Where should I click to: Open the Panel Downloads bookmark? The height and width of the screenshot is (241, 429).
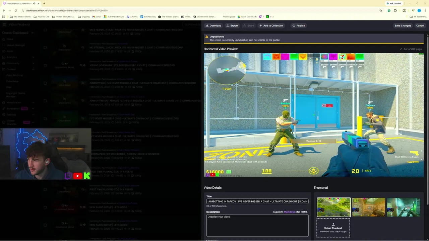click(247, 17)
